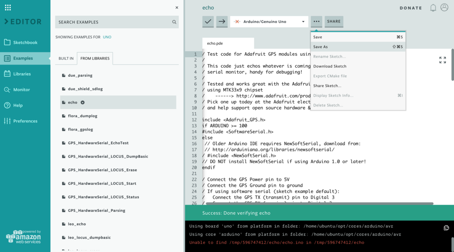Click the Amazon Web Services logo
This screenshot has height=252, width=454.
(23, 237)
